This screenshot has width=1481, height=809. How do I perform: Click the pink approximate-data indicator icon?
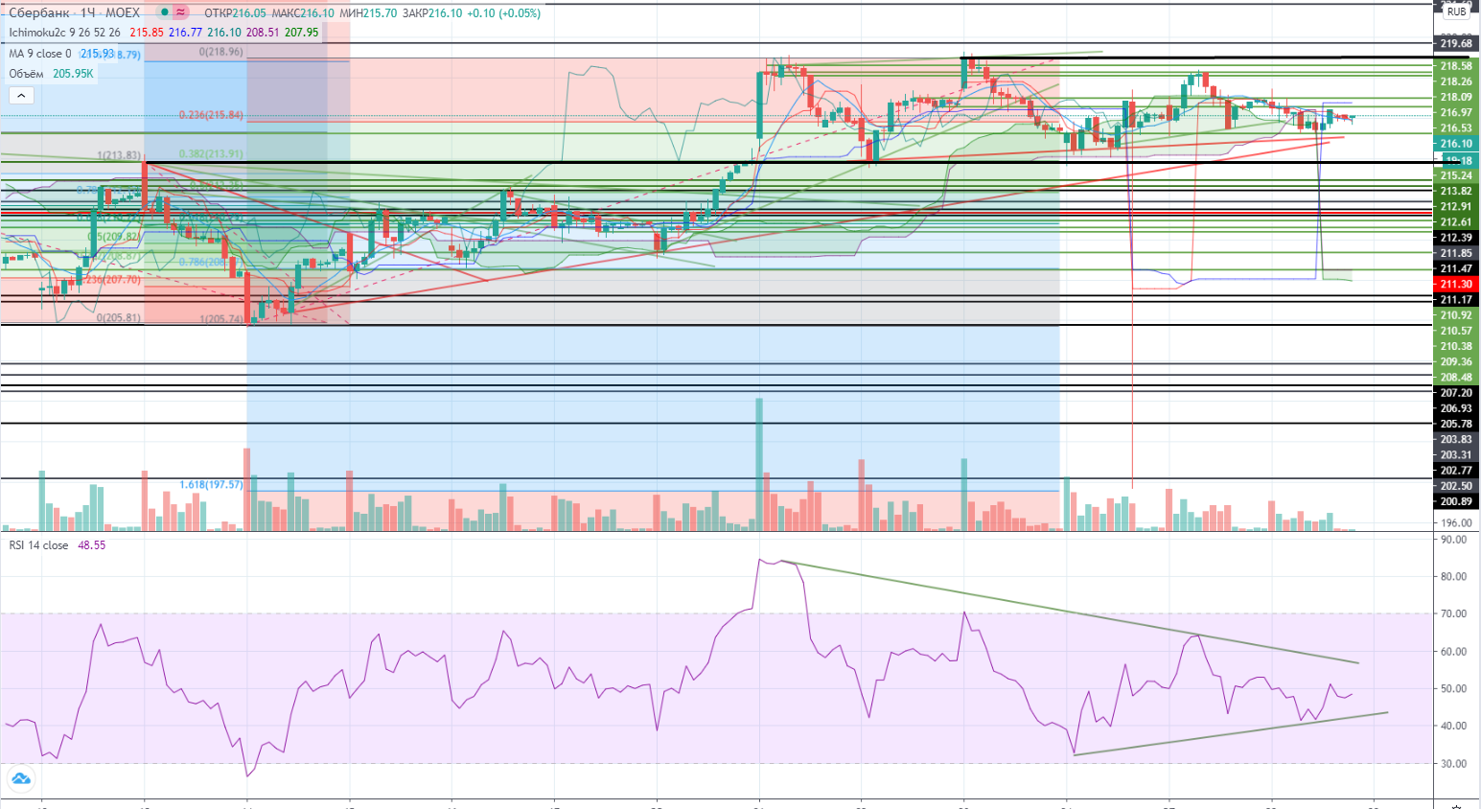180,12
